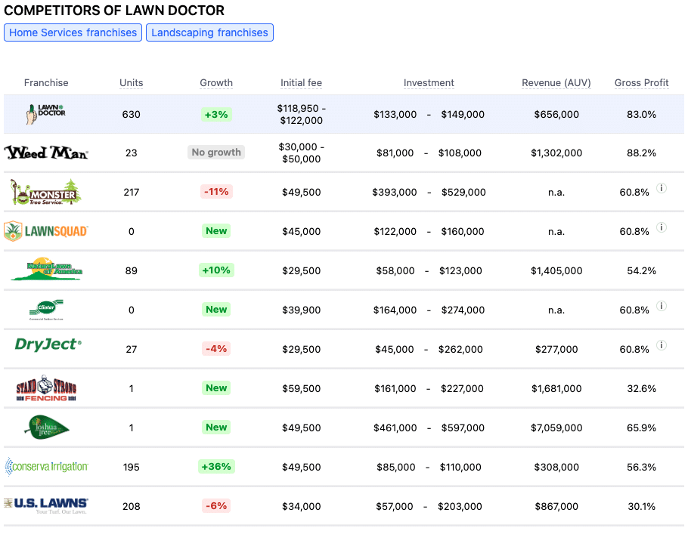This screenshot has height=534, width=688.
Task: Select the 65.9% gross profit value
Action: click(641, 428)
